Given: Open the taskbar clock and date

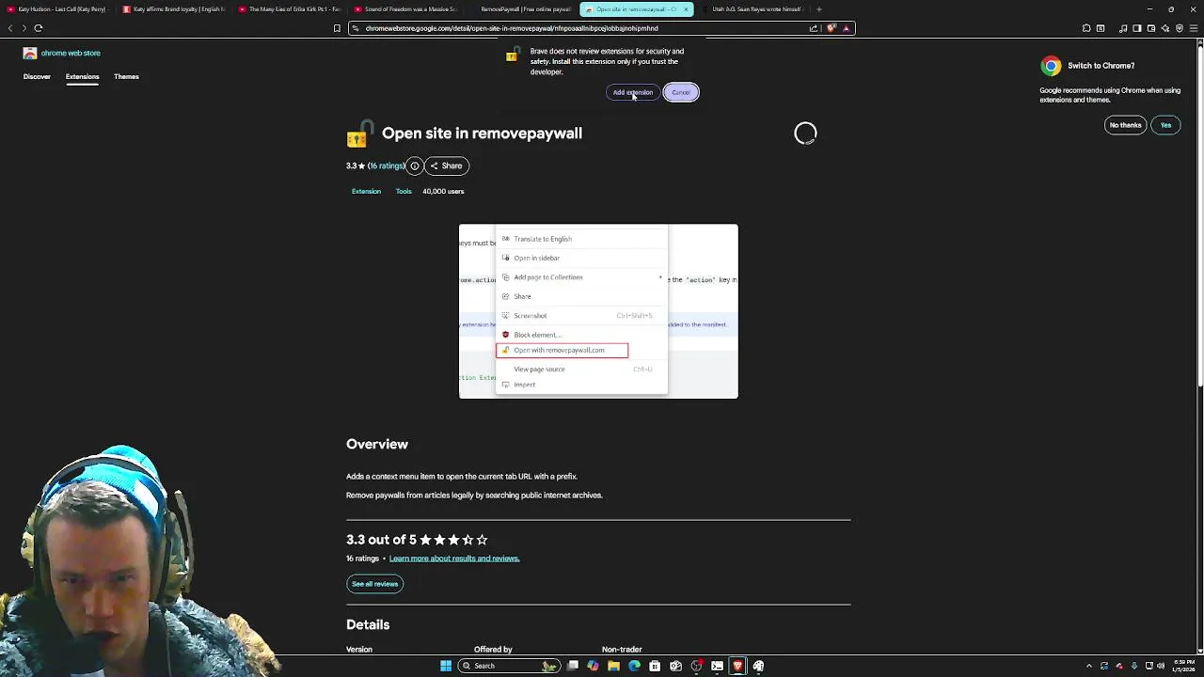Looking at the screenshot, I should [1184, 666].
